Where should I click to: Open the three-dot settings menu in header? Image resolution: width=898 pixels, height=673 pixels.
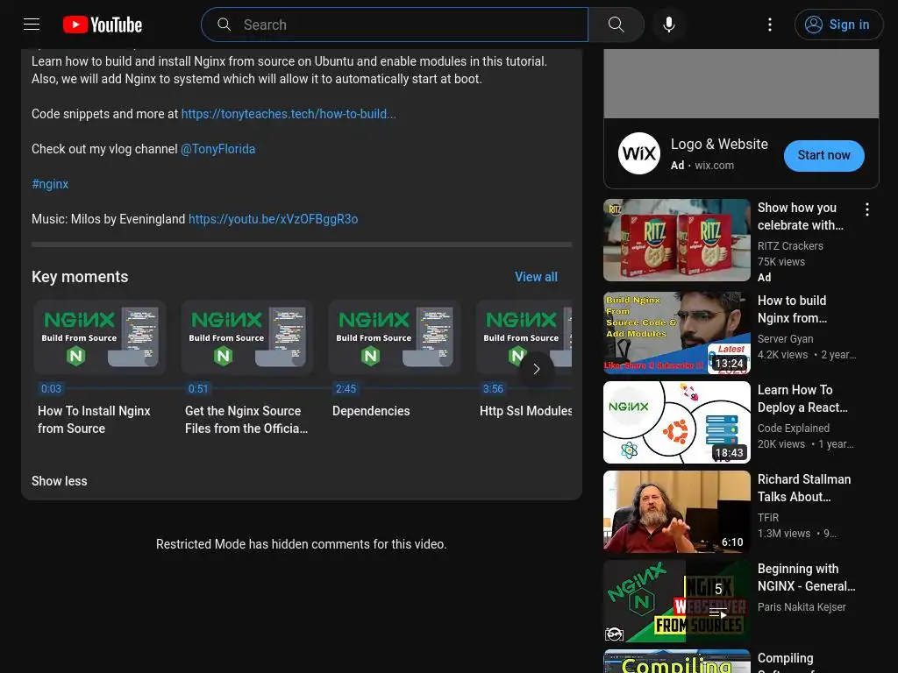[770, 25]
